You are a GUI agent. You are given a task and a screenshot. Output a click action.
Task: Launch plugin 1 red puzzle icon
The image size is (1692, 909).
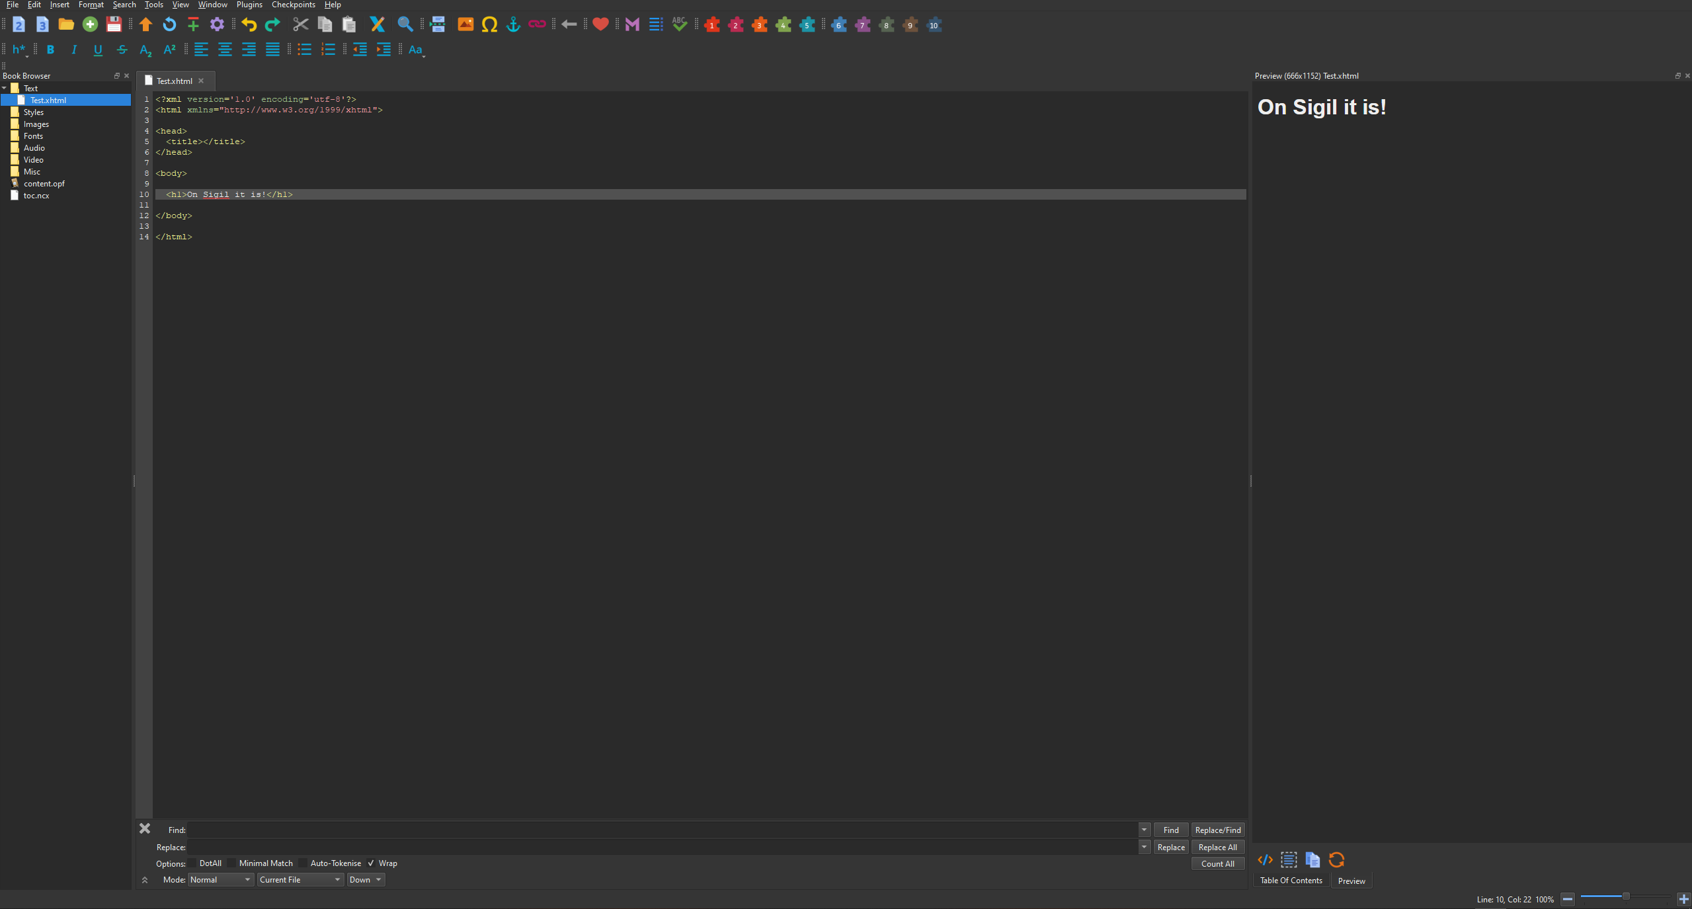pyautogui.click(x=711, y=25)
